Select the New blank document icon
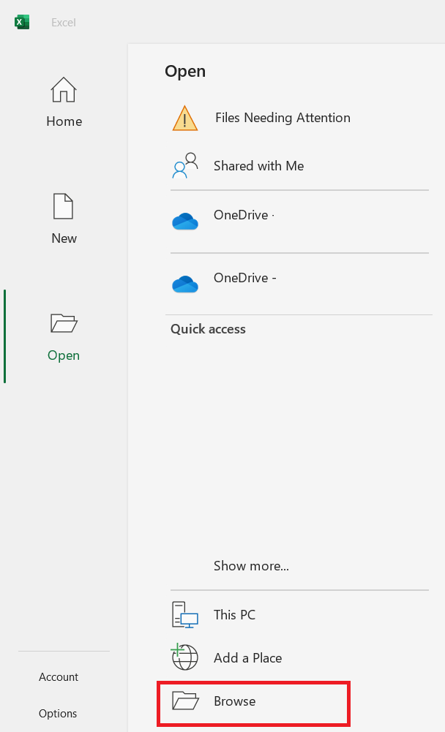445x732 pixels. pyautogui.click(x=63, y=206)
